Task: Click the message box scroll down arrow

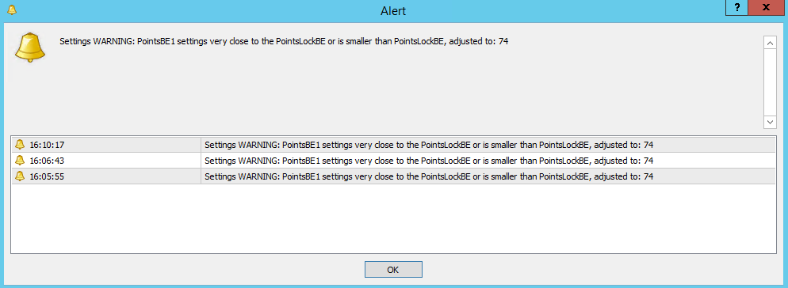Action: (770, 121)
